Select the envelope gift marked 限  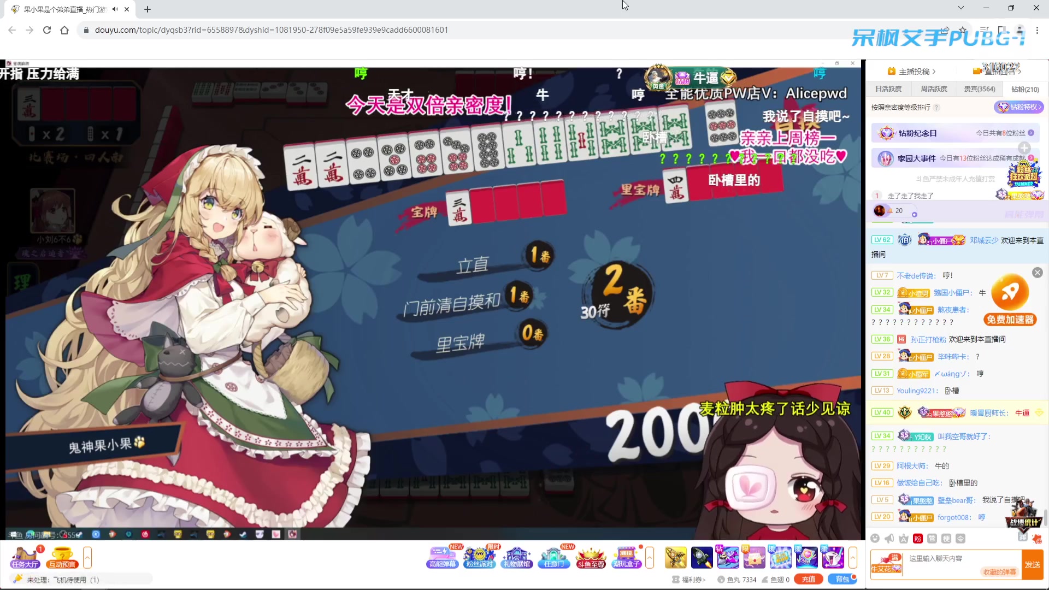pyautogui.click(x=755, y=557)
